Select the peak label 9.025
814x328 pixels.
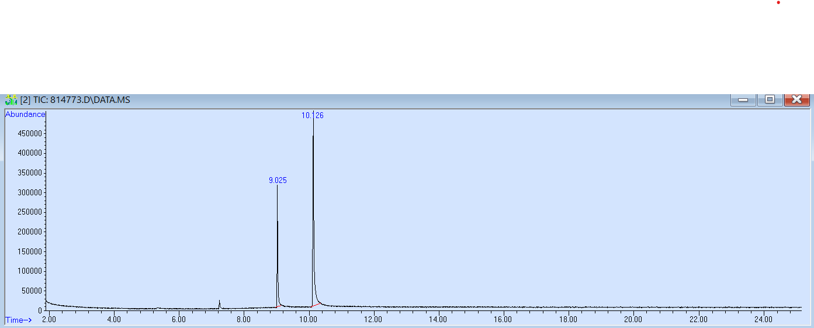[x=278, y=181]
